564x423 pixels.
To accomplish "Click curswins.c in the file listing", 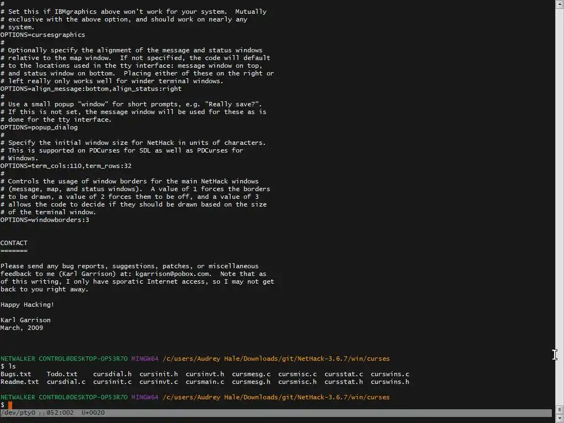I will (390, 374).
